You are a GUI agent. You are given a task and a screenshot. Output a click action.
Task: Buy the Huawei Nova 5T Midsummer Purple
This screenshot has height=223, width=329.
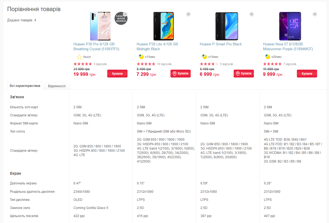307,74
